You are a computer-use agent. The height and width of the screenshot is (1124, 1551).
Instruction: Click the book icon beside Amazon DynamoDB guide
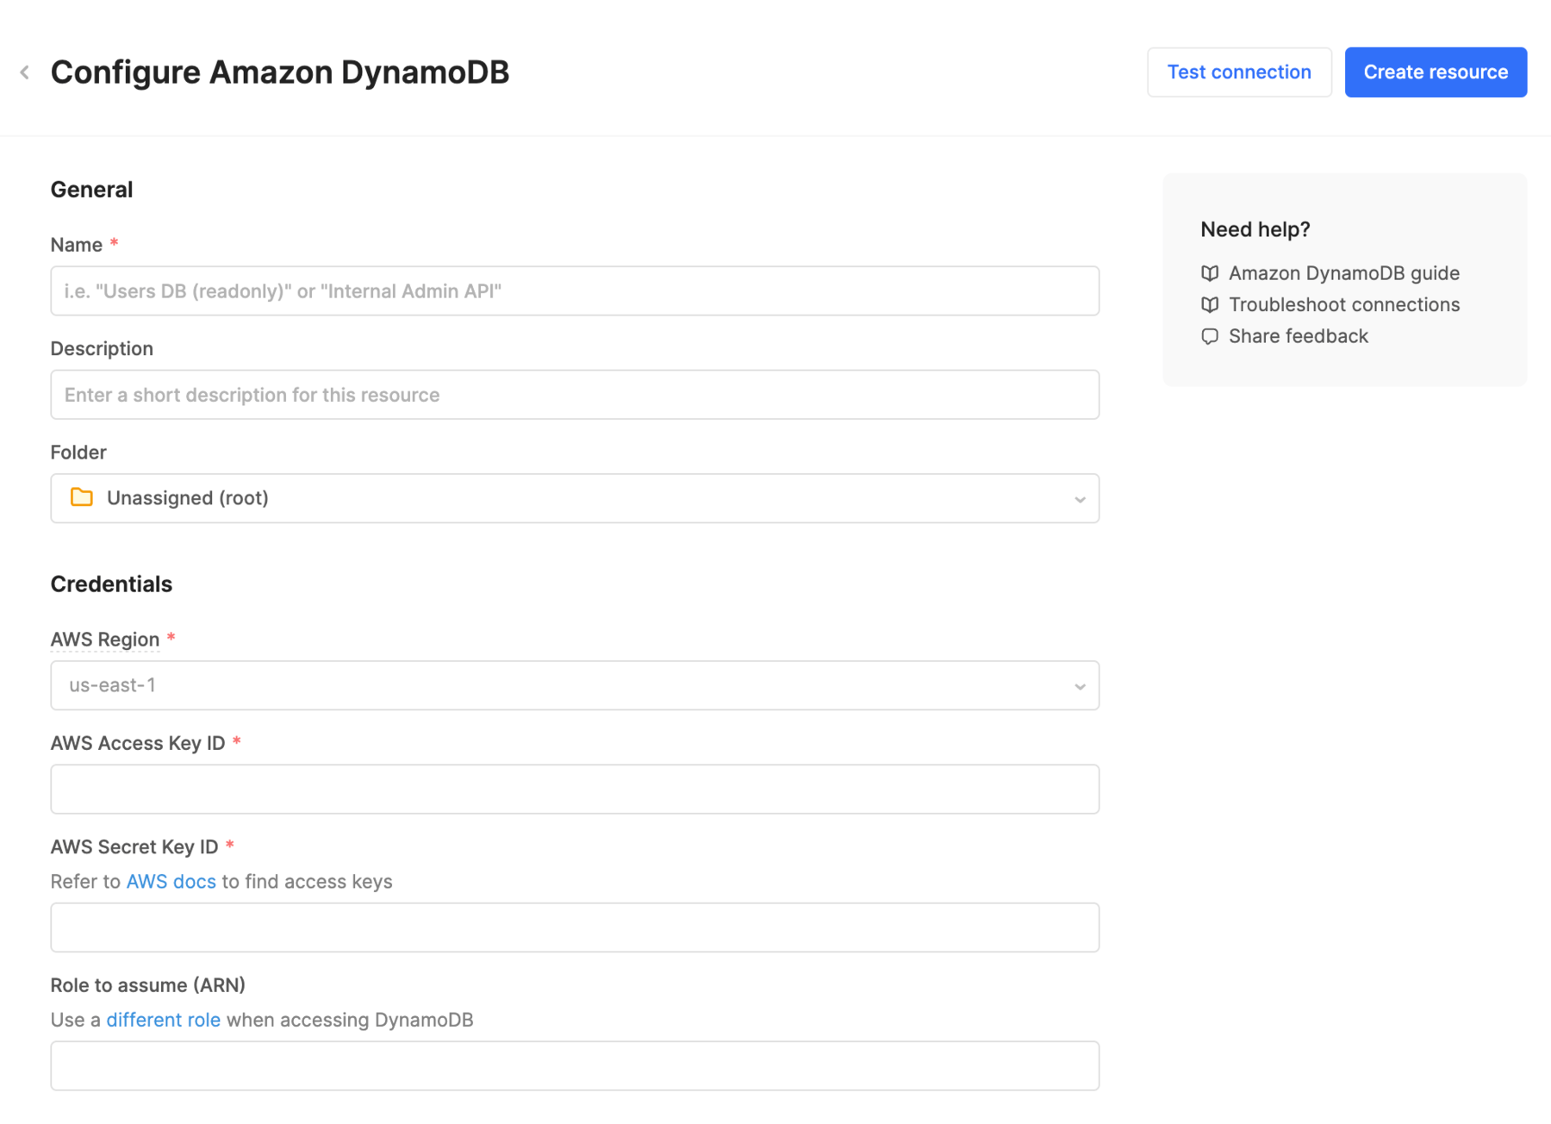pos(1210,273)
